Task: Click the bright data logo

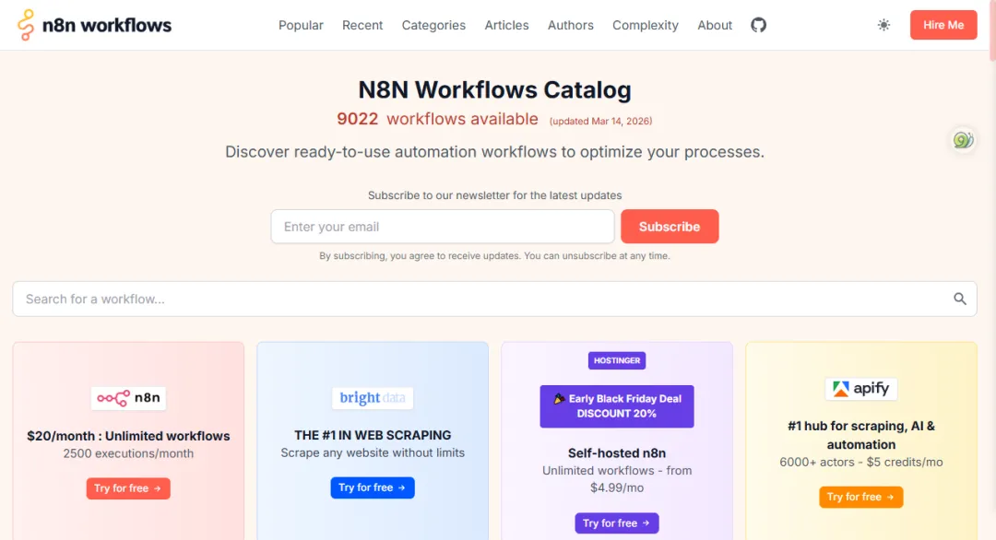Action: pyautogui.click(x=373, y=398)
